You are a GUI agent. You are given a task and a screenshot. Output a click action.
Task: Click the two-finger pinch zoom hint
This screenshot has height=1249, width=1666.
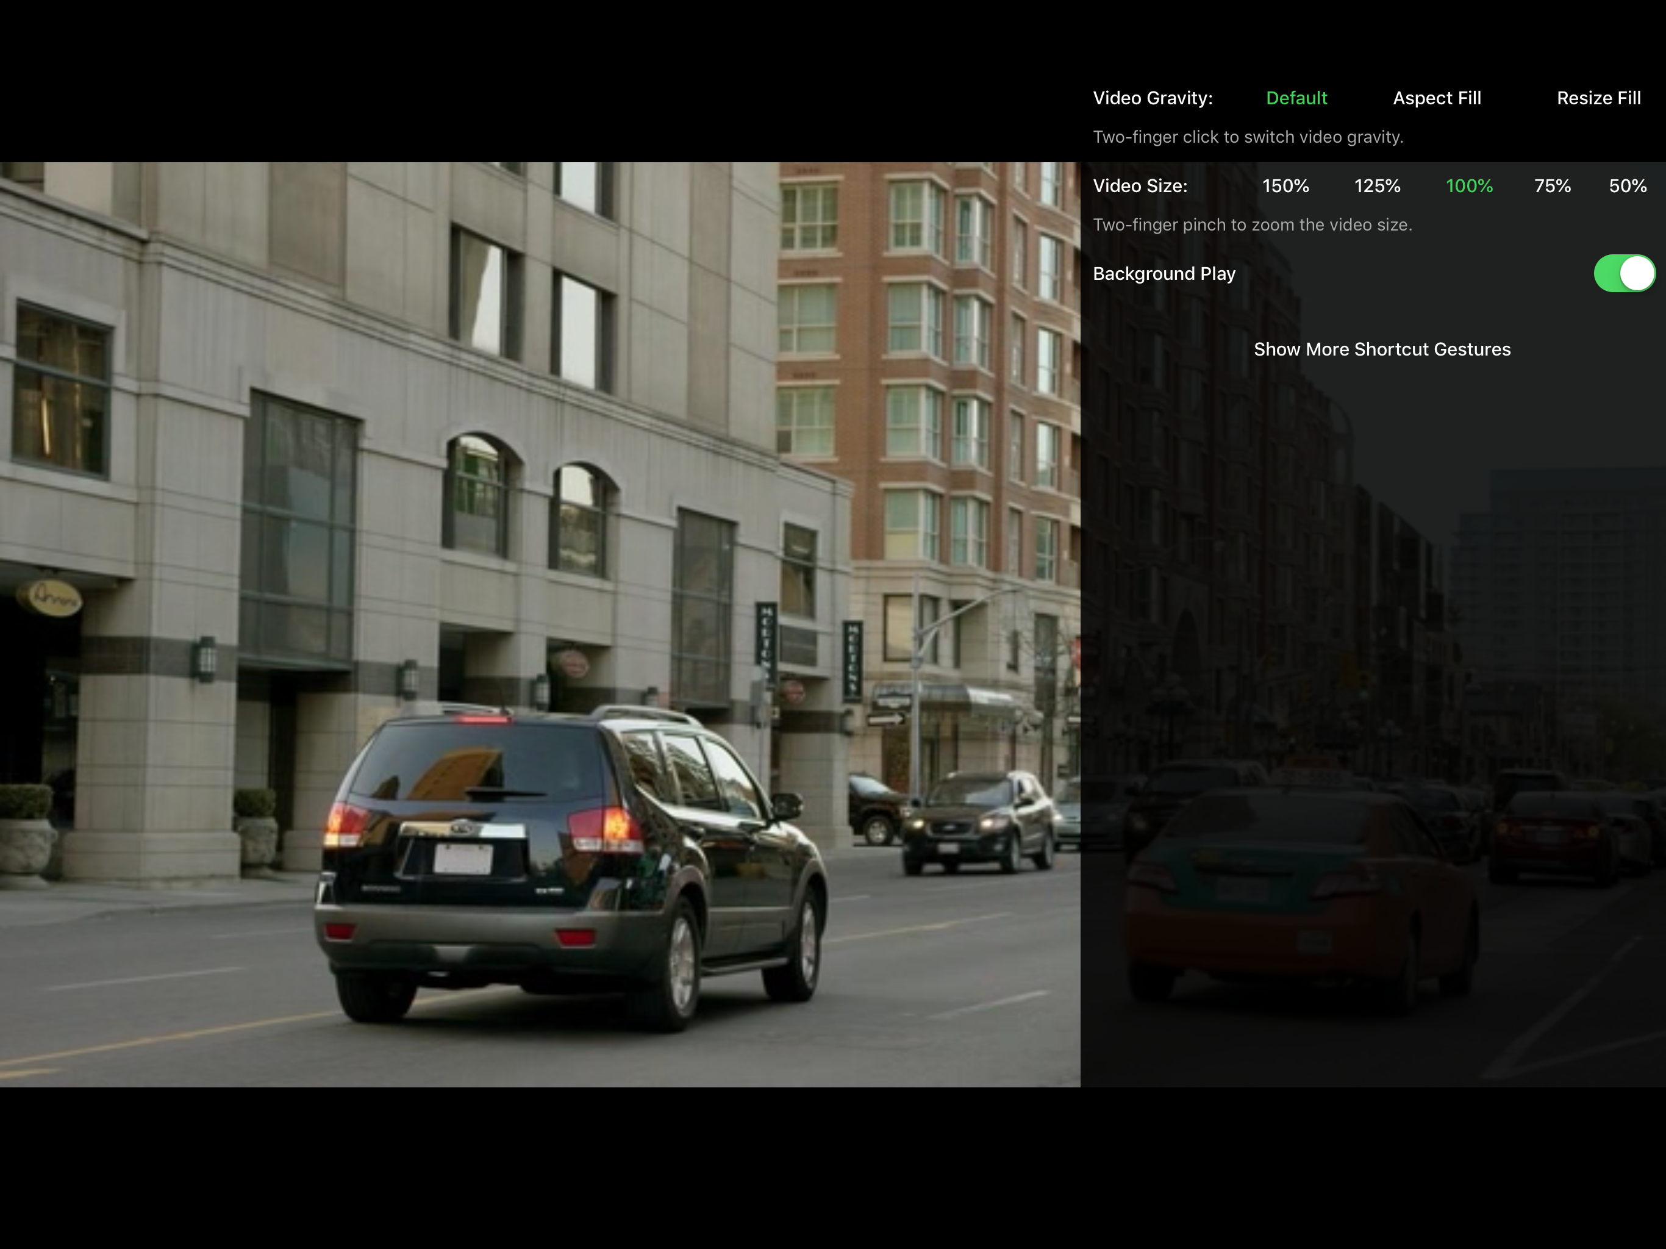click(1252, 224)
